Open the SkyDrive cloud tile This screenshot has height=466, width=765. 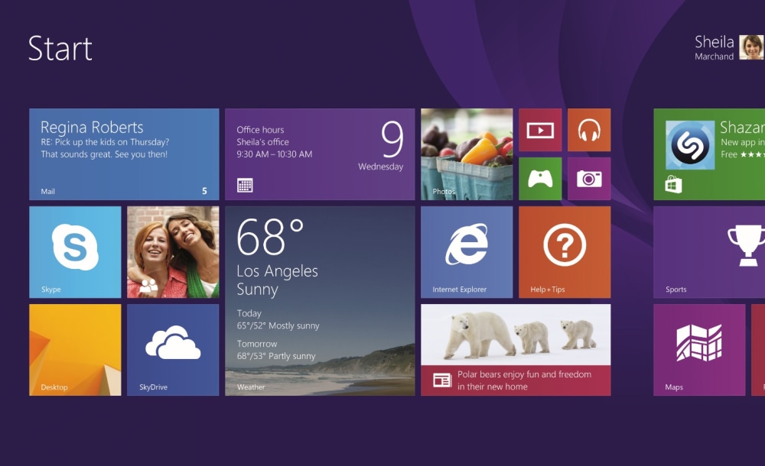click(173, 350)
